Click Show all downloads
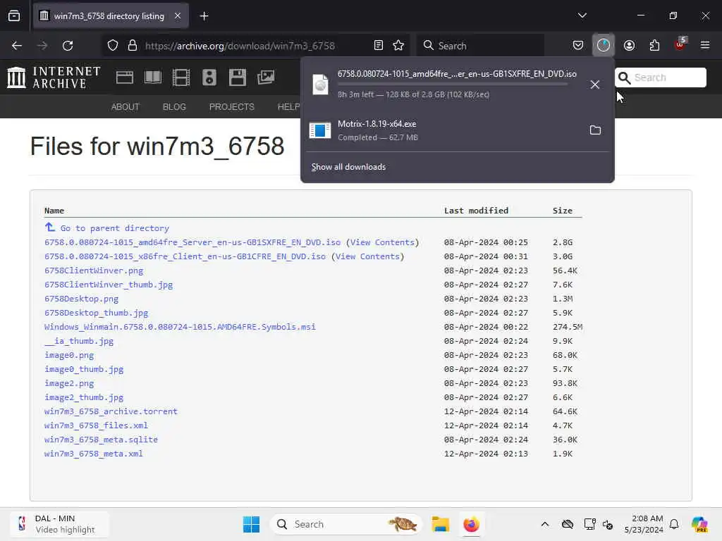Screen dimensions: 722x541 pyautogui.click(x=348, y=167)
